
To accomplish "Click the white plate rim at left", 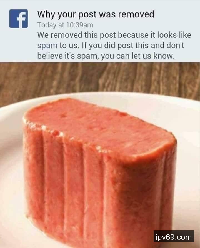I will point(9,158).
